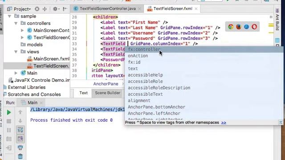The width and height of the screenshot is (285, 160).
Task: Click the collapse all icon in Project toolbar
Action: [45, 9]
